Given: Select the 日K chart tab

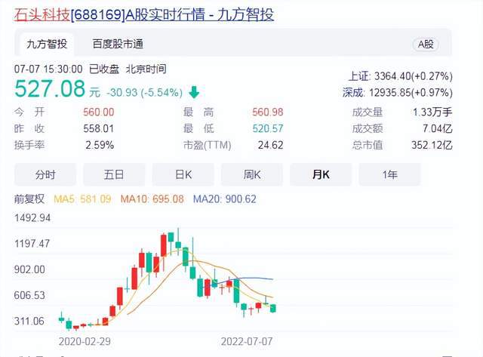Looking at the screenshot, I should 183,174.
